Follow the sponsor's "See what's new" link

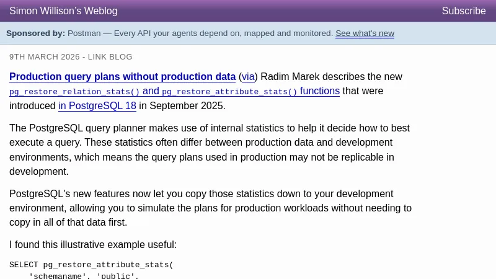365,33
